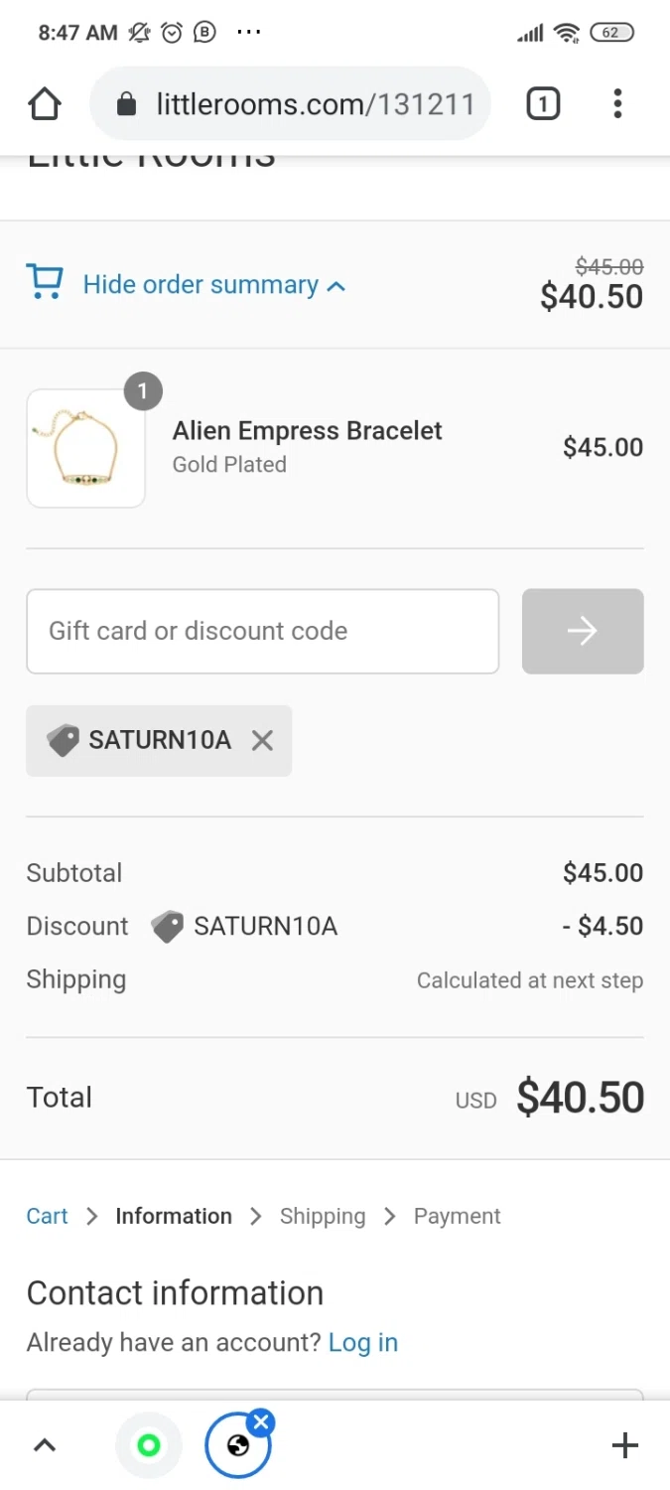Apply discount code with arrow button
Image resolution: width=670 pixels, height=1490 pixels.
pyautogui.click(x=583, y=631)
